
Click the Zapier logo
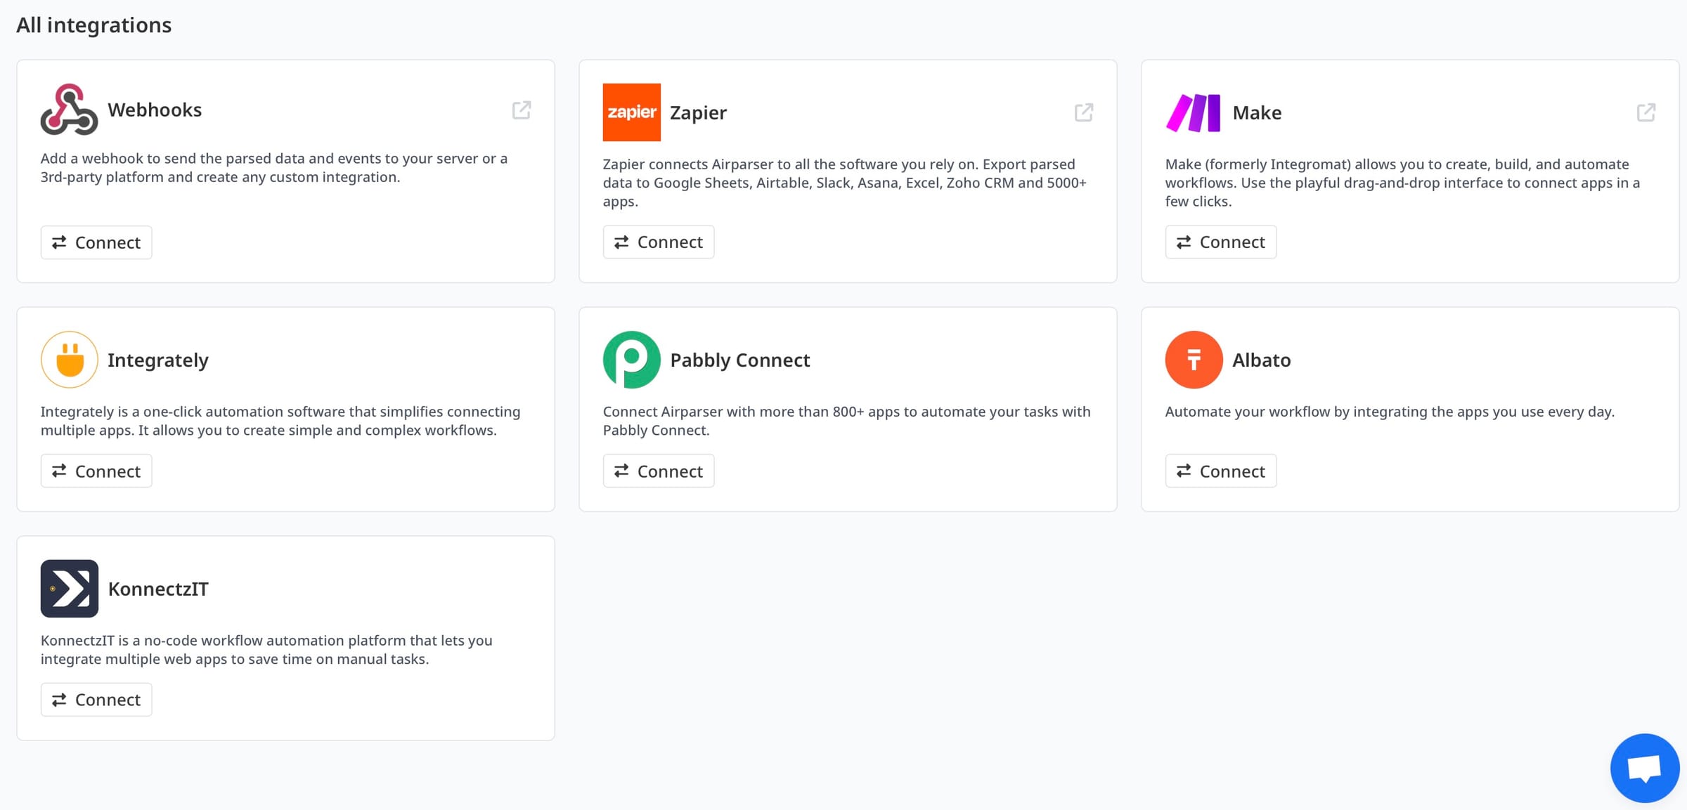[631, 112]
